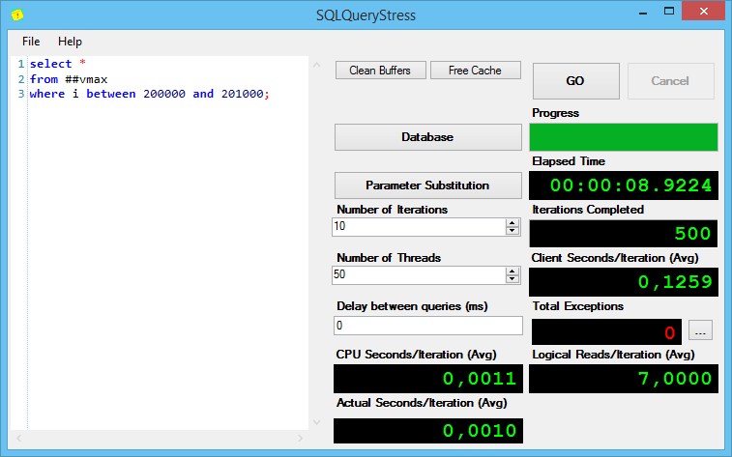Click the 'between' keyword in line 3

(x=111, y=94)
